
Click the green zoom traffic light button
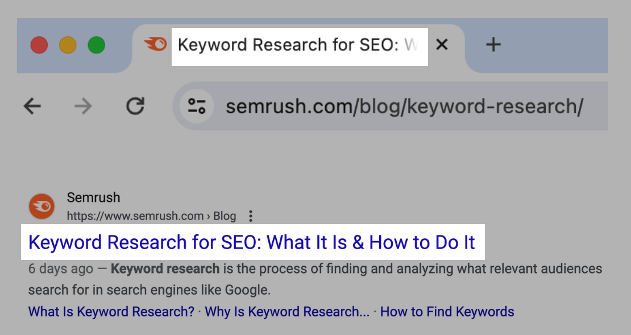97,45
